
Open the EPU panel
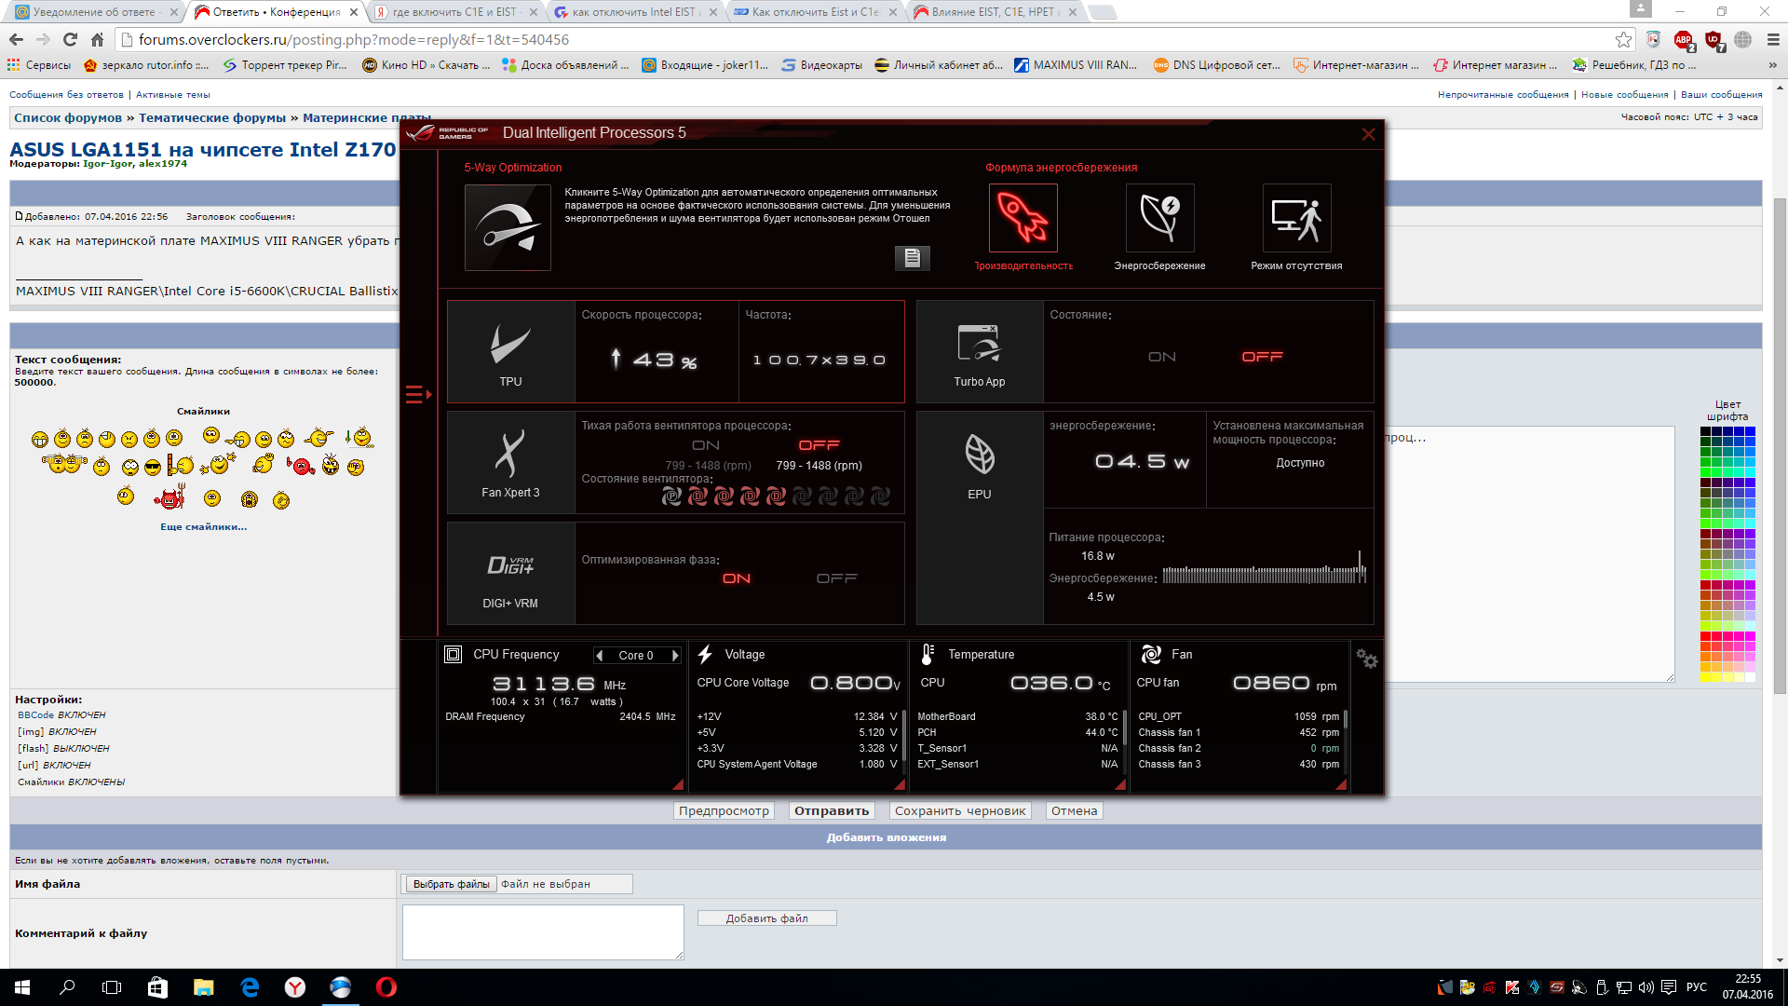point(979,463)
